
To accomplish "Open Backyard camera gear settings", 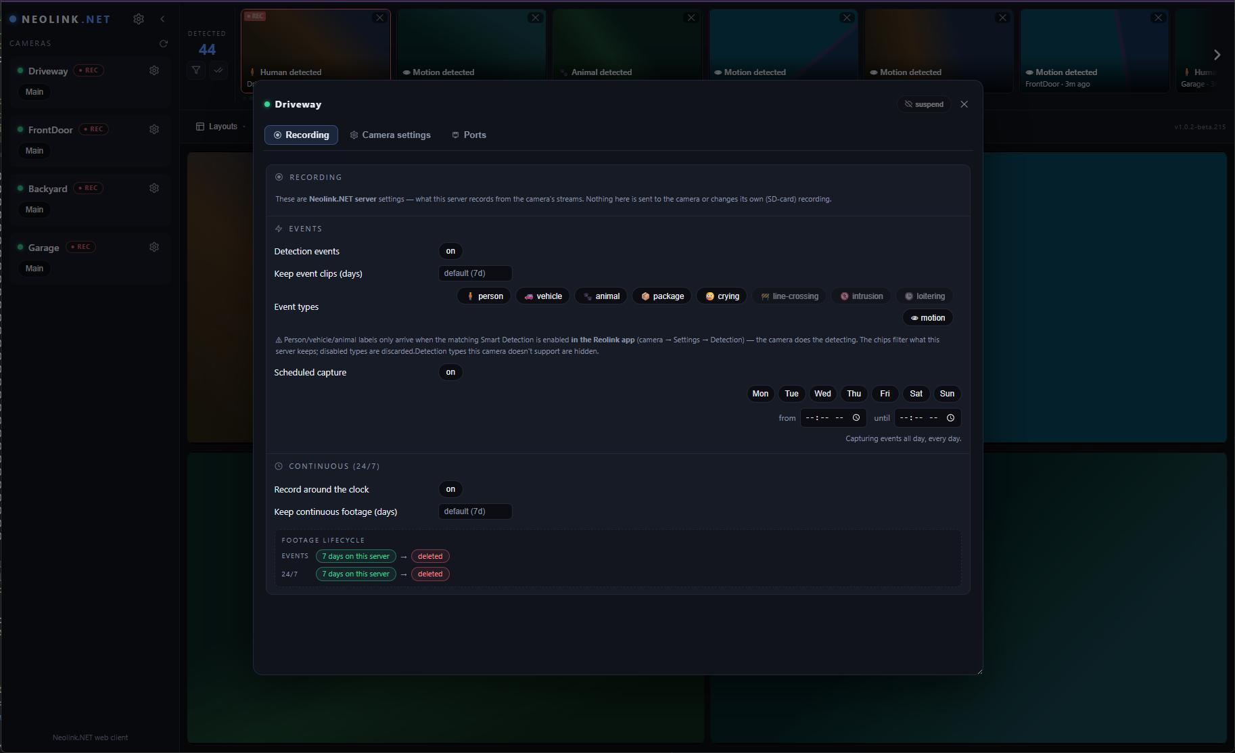I will click(x=154, y=188).
